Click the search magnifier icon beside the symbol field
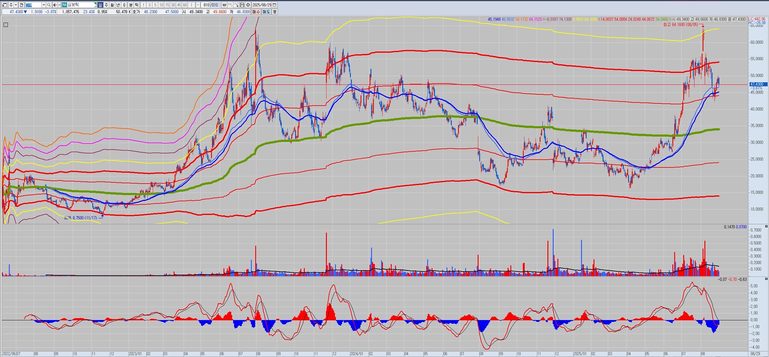This screenshot has height=357, width=769. (49, 5)
